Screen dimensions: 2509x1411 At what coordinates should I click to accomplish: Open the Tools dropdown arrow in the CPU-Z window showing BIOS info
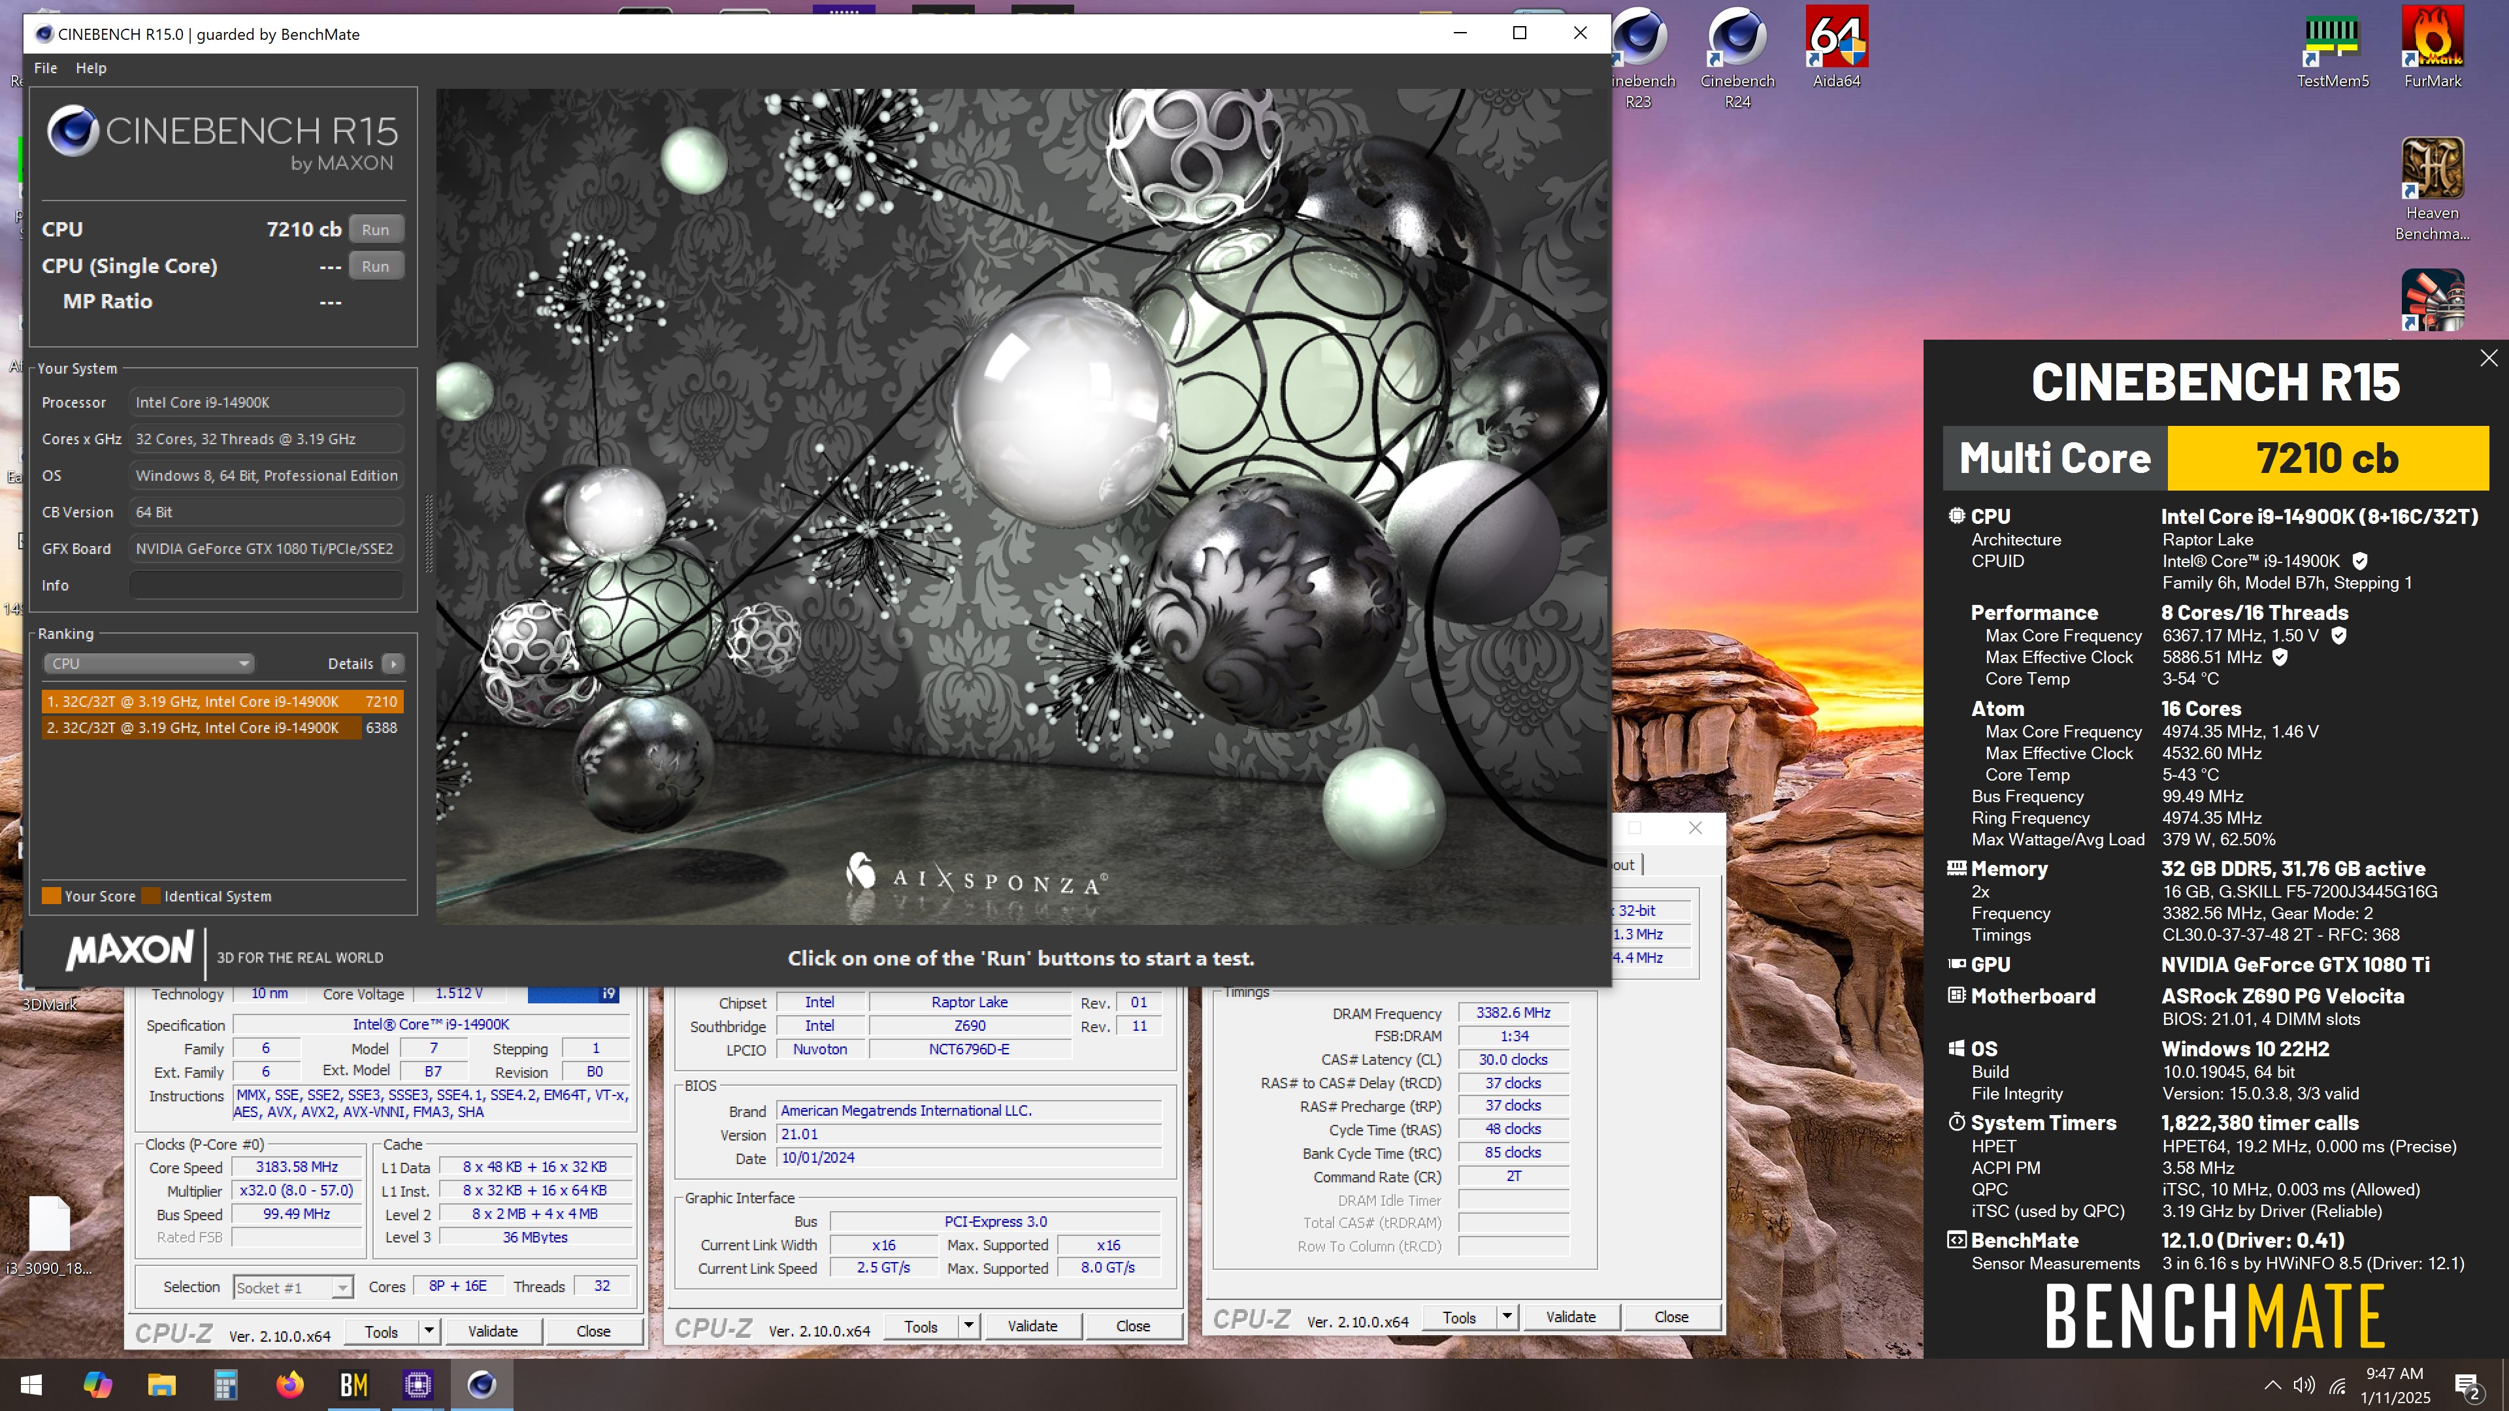tap(968, 1325)
